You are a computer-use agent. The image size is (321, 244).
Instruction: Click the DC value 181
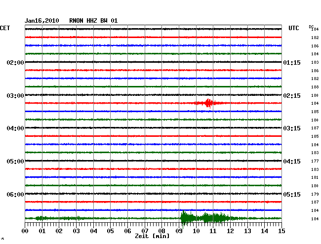[x=315, y=177]
